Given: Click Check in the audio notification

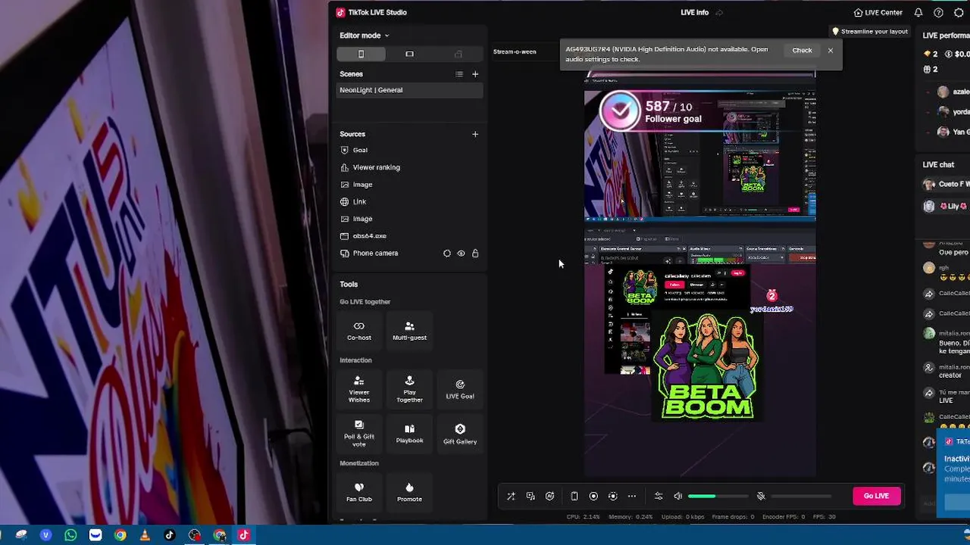Looking at the screenshot, I should click(802, 51).
